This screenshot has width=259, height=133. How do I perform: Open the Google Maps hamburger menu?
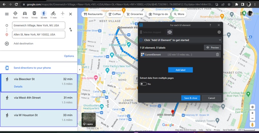tap(7, 14)
